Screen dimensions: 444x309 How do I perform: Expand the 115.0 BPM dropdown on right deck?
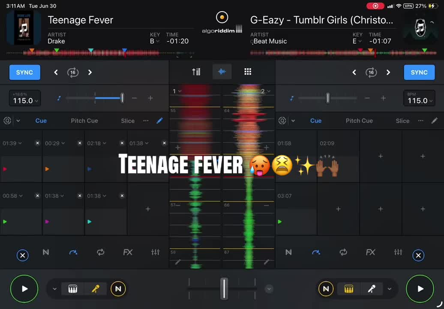pyautogui.click(x=419, y=98)
